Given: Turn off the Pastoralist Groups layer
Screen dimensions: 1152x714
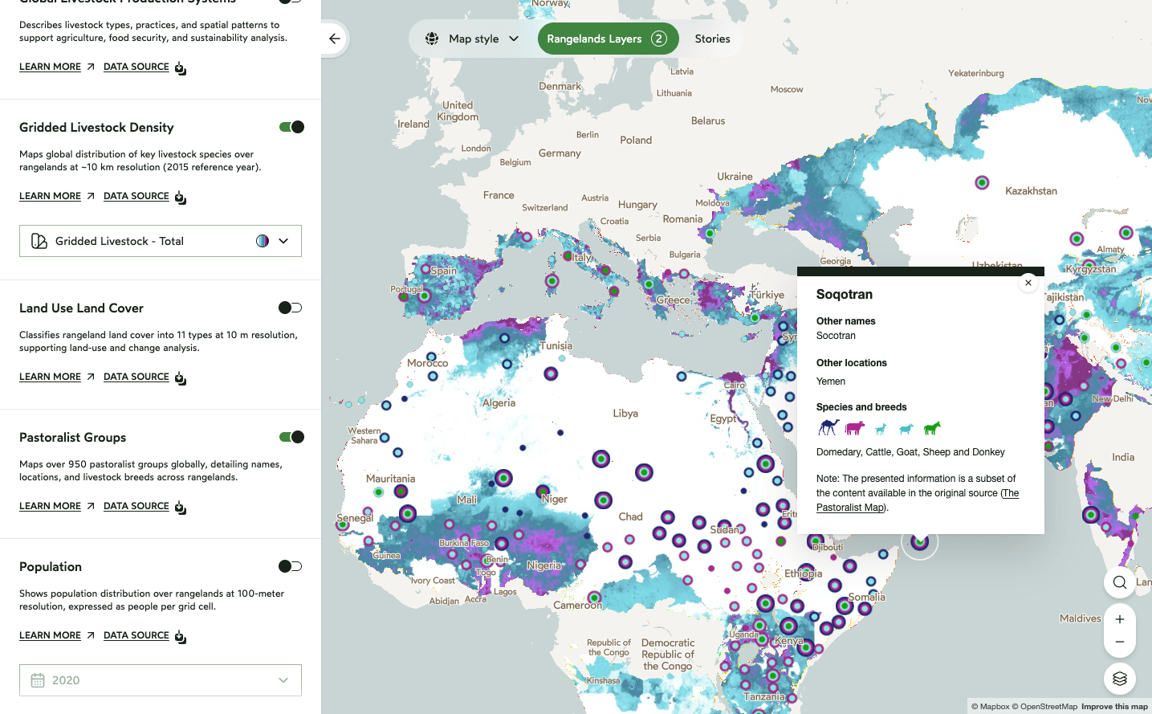Looking at the screenshot, I should pos(291,437).
